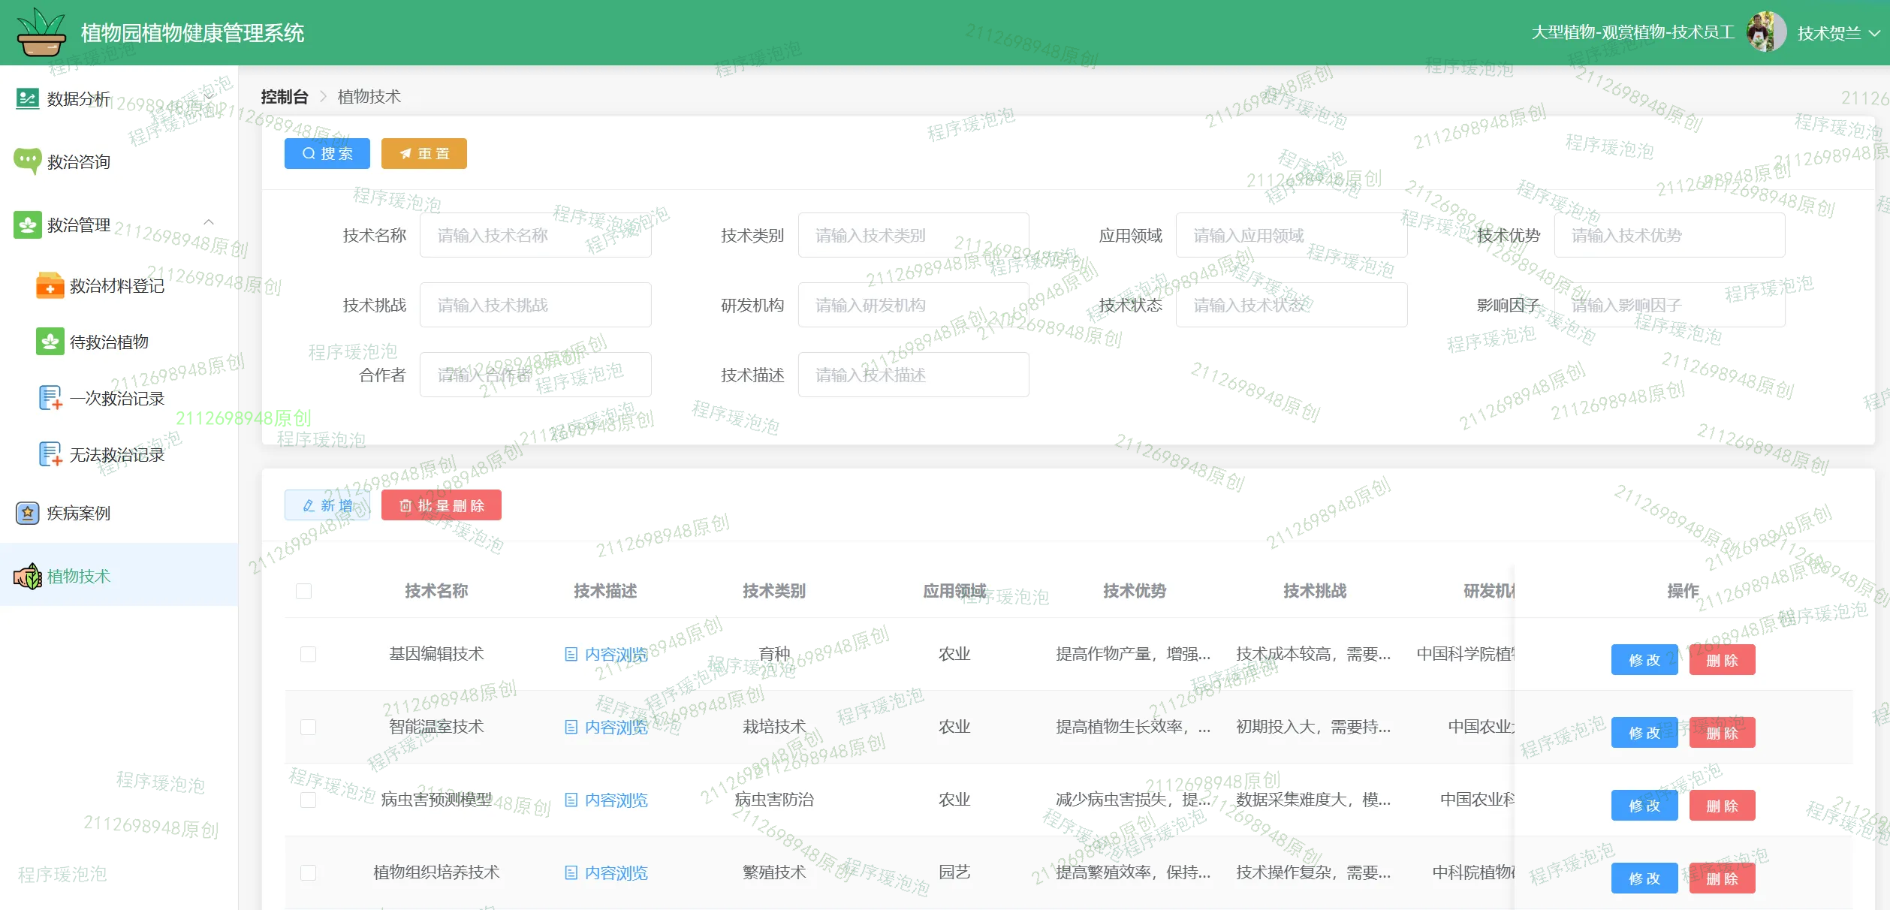The width and height of the screenshot is (1890, 910).
Task: Click the 数据分析 chart icon in sidebar
Action: 28,98
